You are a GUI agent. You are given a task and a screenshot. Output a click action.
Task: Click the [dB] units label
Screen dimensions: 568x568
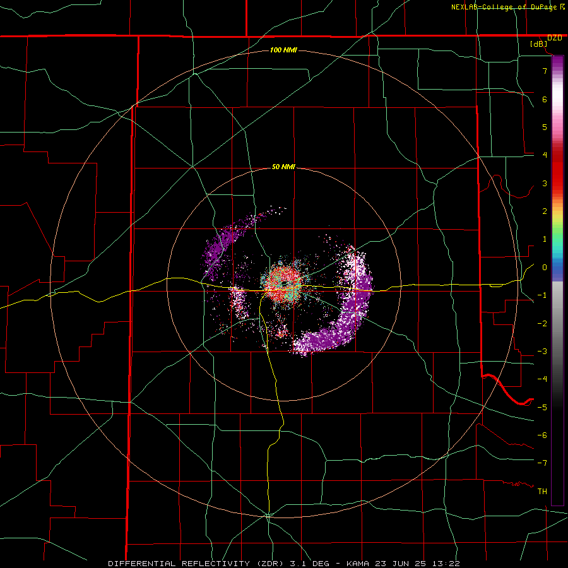pyautogui.click(x=539, y=44)
